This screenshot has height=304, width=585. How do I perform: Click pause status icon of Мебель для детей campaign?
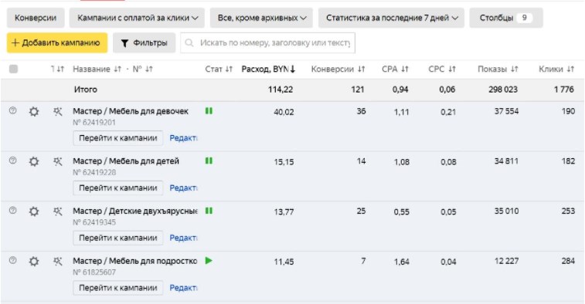coord(209,160)
